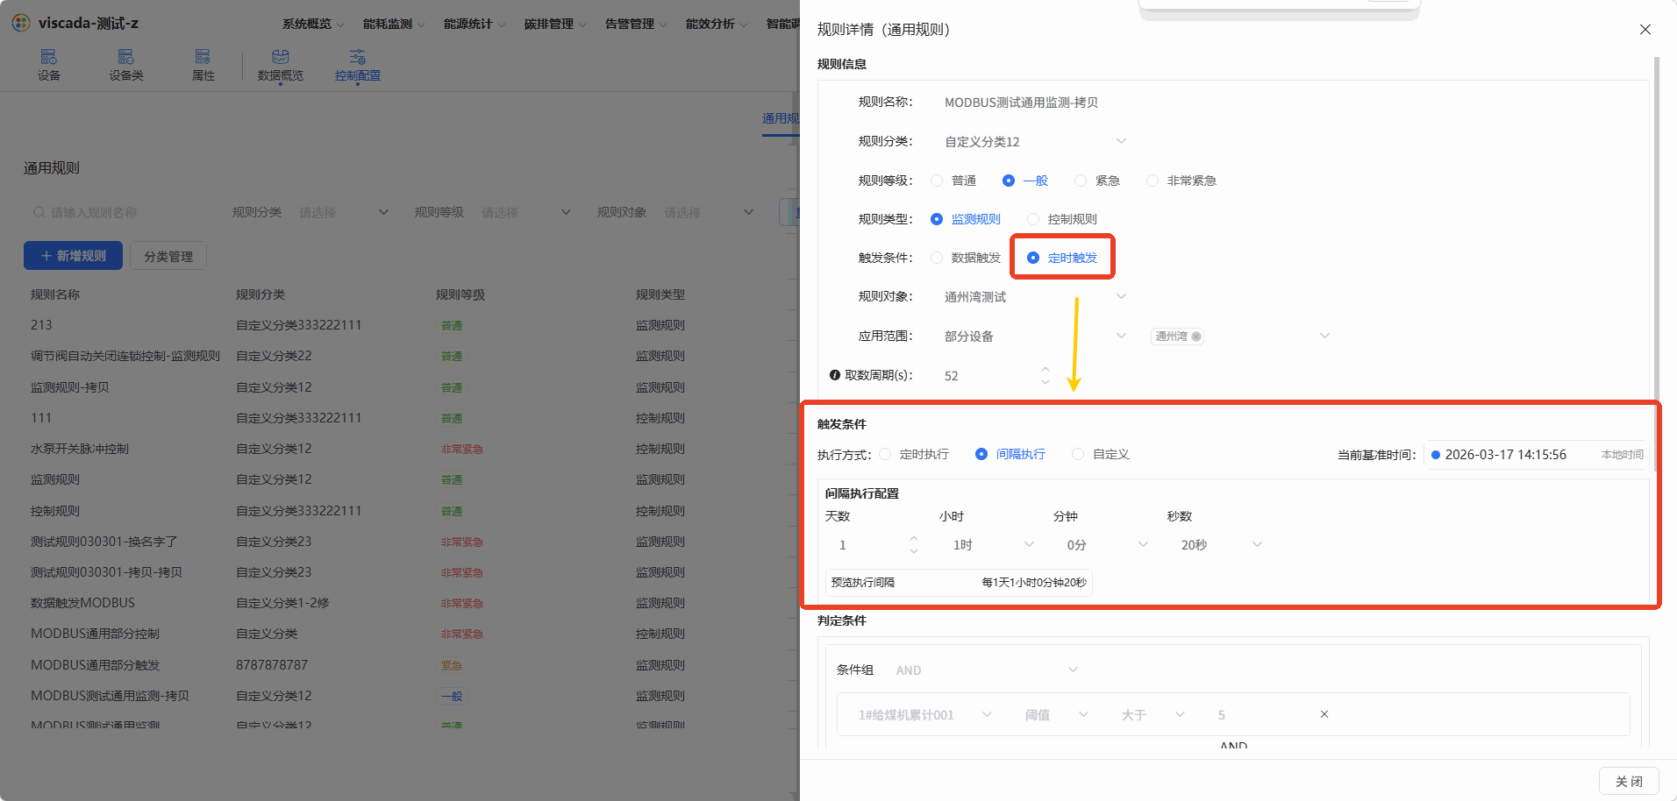The width and height of the screenshot is (1677, 801).
Task: Open the 告警管理 menu
Action: point(636,24)
